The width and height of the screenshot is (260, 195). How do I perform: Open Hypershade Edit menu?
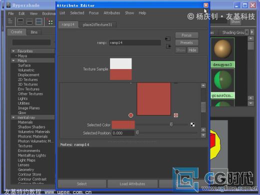tap(21, 13)
